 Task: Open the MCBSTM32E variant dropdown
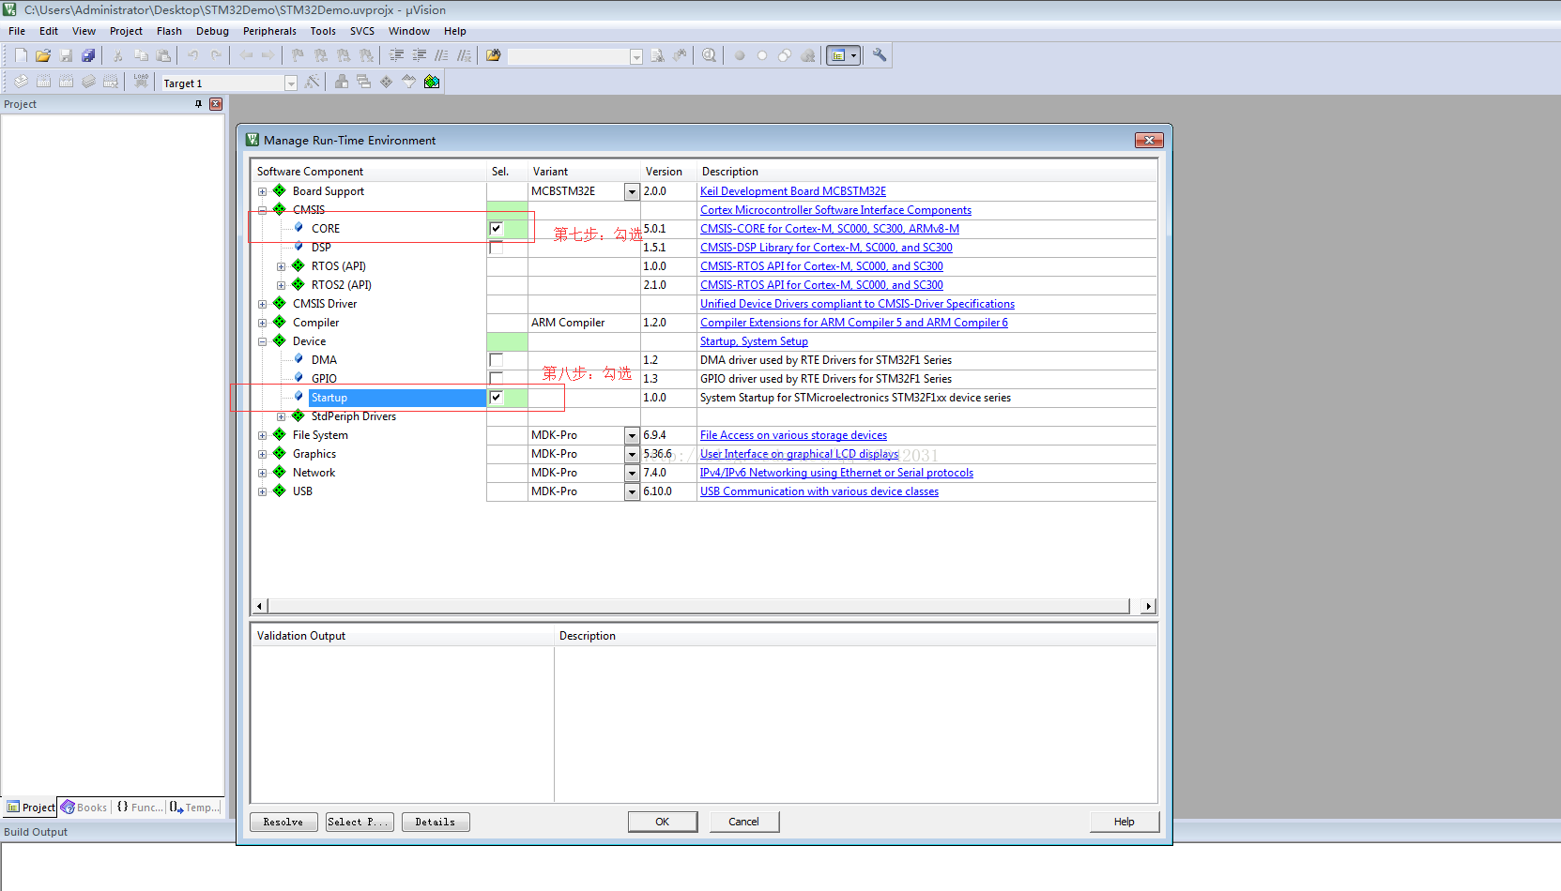632,191
